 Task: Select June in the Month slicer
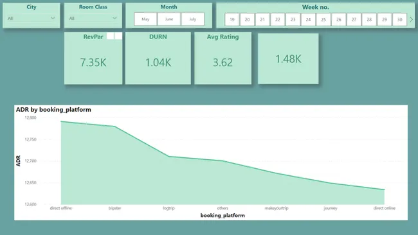169,19
